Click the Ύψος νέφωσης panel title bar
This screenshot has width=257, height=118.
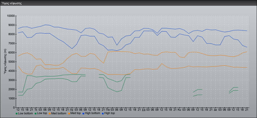click(x=128, y=3)
